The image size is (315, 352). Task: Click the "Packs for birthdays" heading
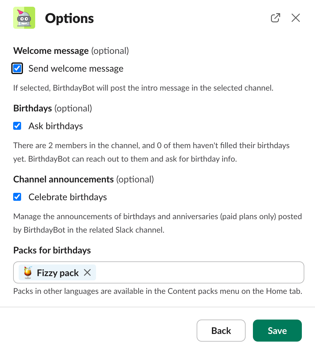click(52, 250)
